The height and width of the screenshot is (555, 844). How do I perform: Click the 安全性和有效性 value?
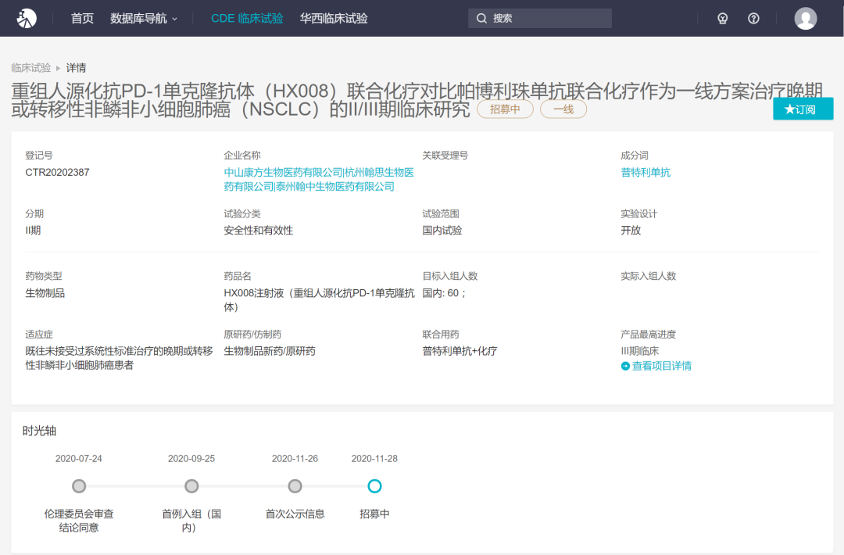259,231
